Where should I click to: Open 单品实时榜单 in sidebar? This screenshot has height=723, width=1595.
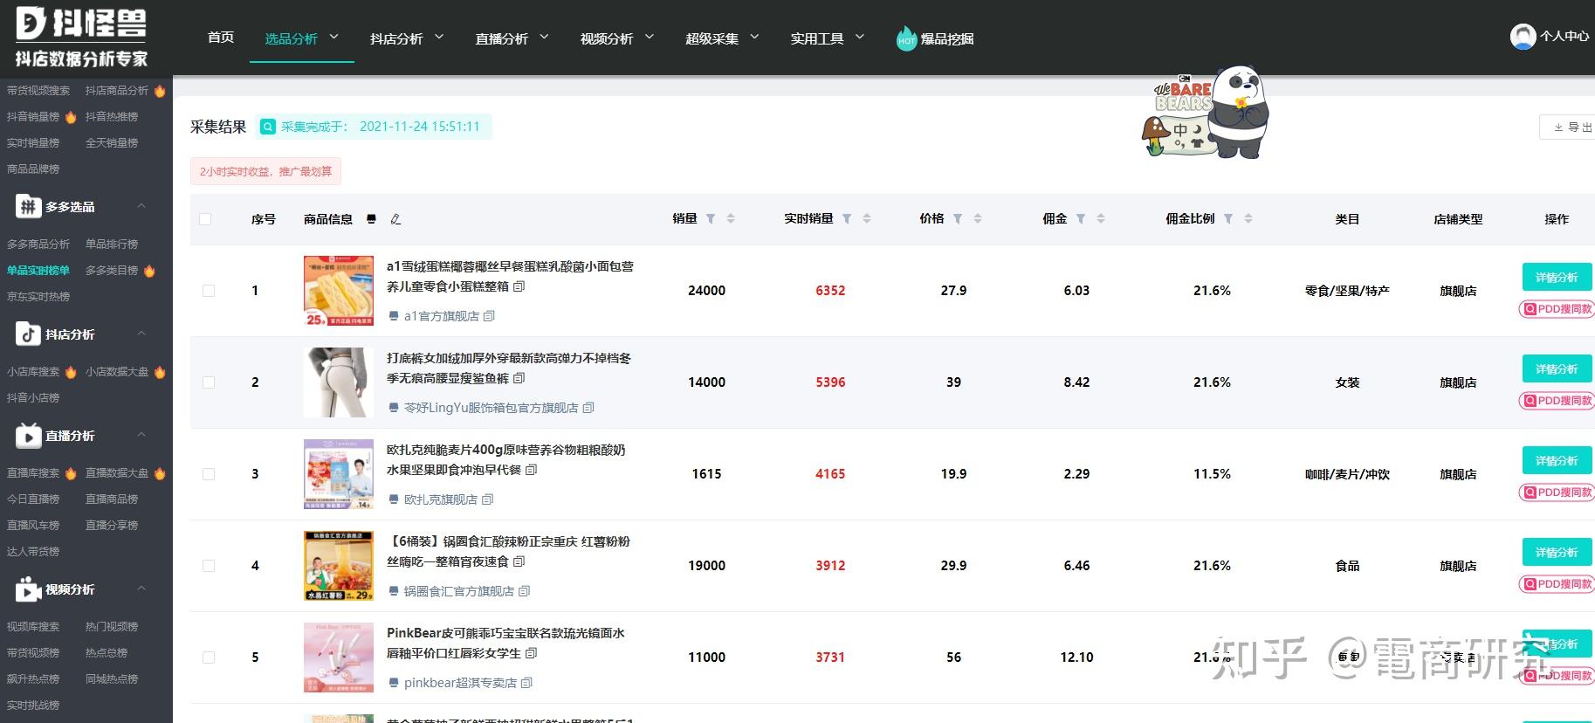[38, 271]
